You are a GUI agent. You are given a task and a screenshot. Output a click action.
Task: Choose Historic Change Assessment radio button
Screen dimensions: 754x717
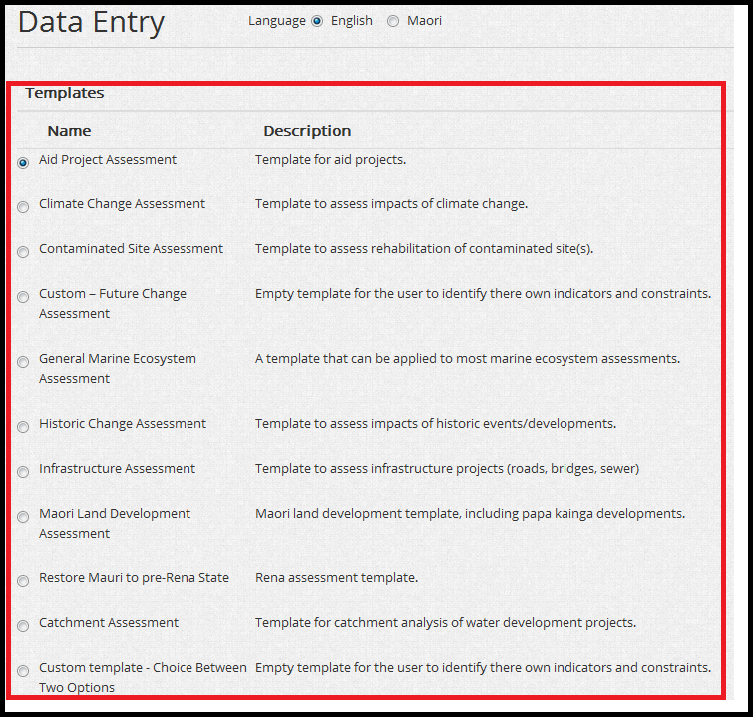coord(23,427)
